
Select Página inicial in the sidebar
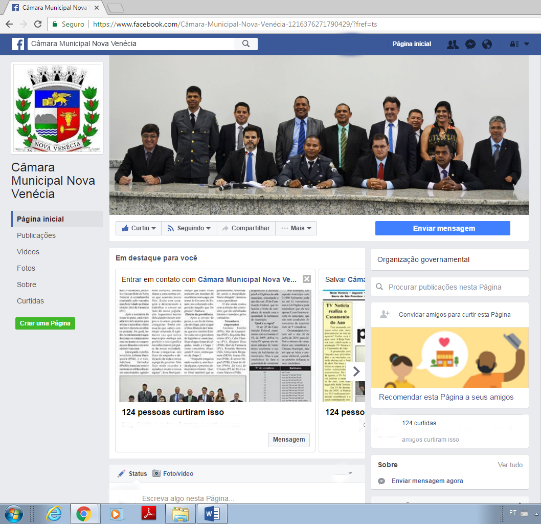point(57,219)
